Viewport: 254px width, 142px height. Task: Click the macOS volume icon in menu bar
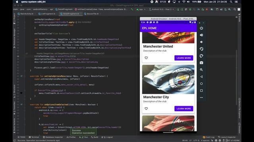(x=189, y=2)
